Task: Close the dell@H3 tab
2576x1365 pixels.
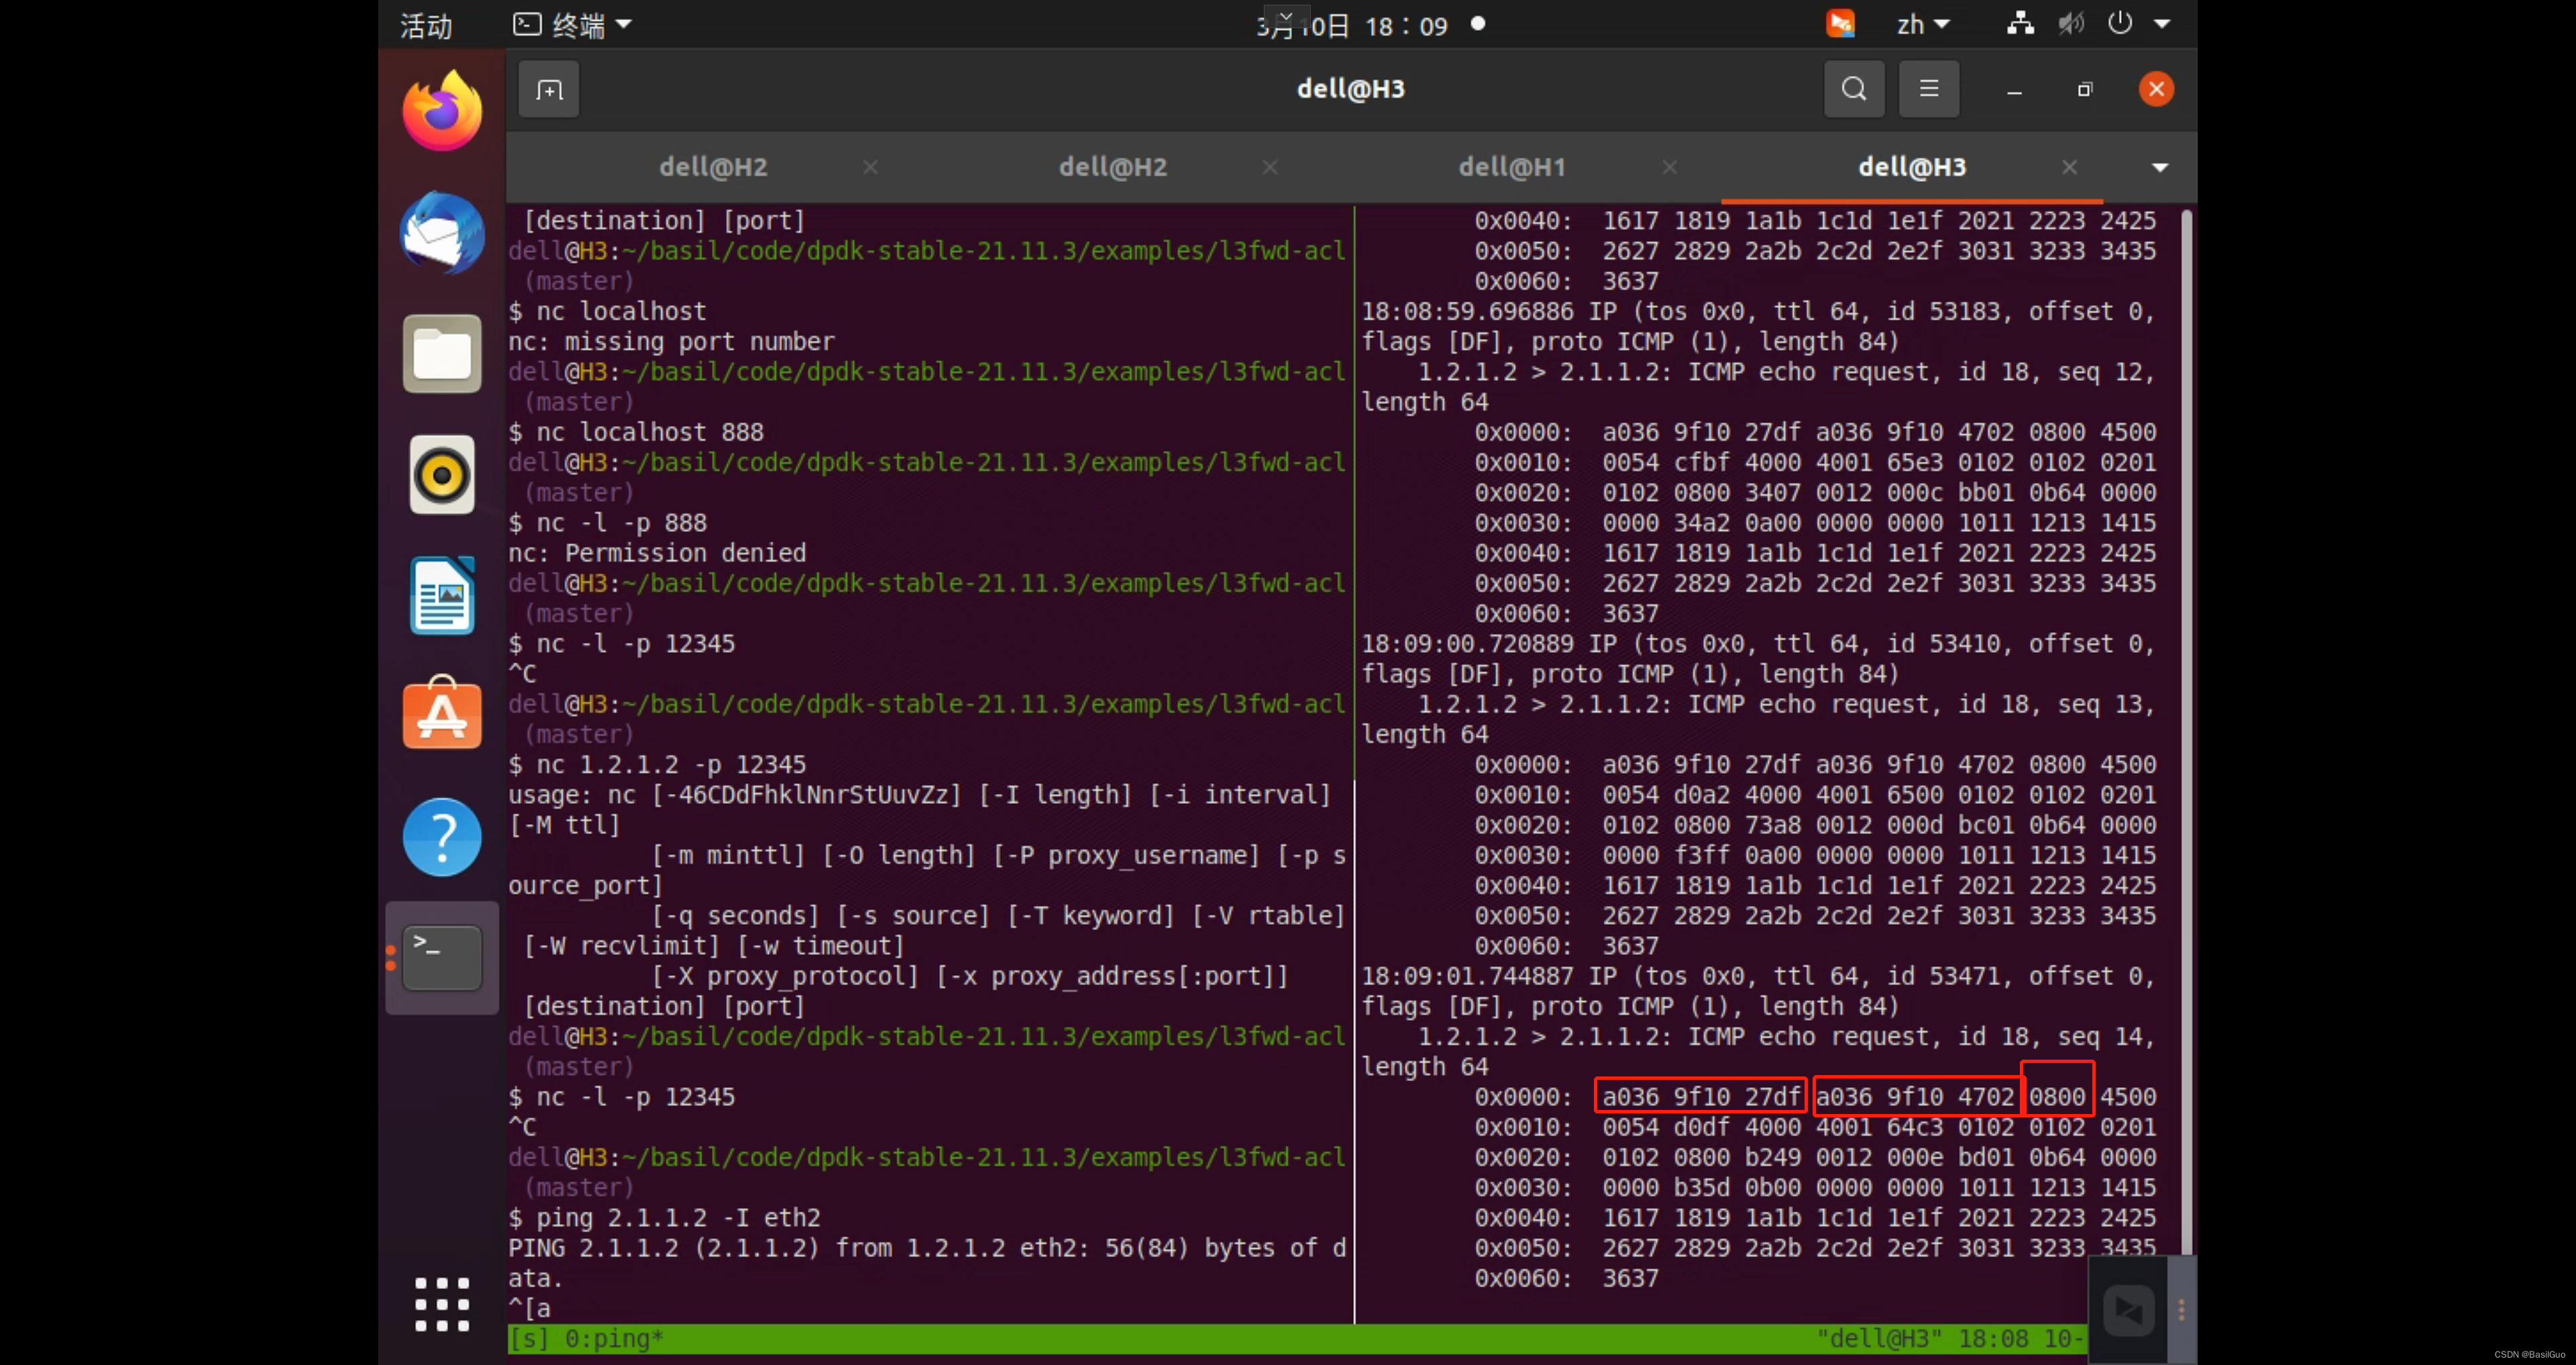Action: 2070,167
